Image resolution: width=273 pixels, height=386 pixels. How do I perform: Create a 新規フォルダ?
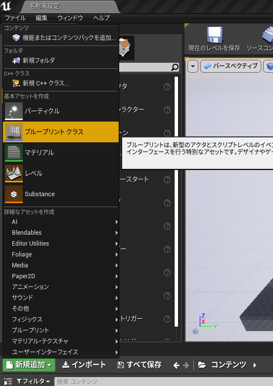coord(61,60)
